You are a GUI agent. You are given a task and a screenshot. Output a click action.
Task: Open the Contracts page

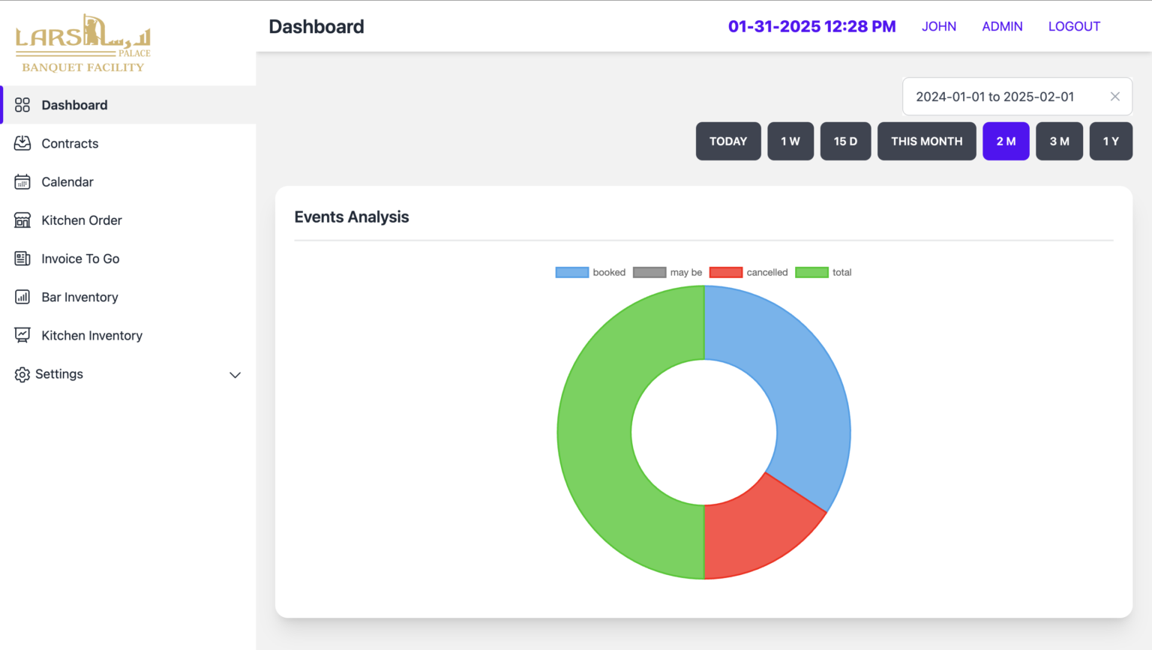[x=129, y=143]
